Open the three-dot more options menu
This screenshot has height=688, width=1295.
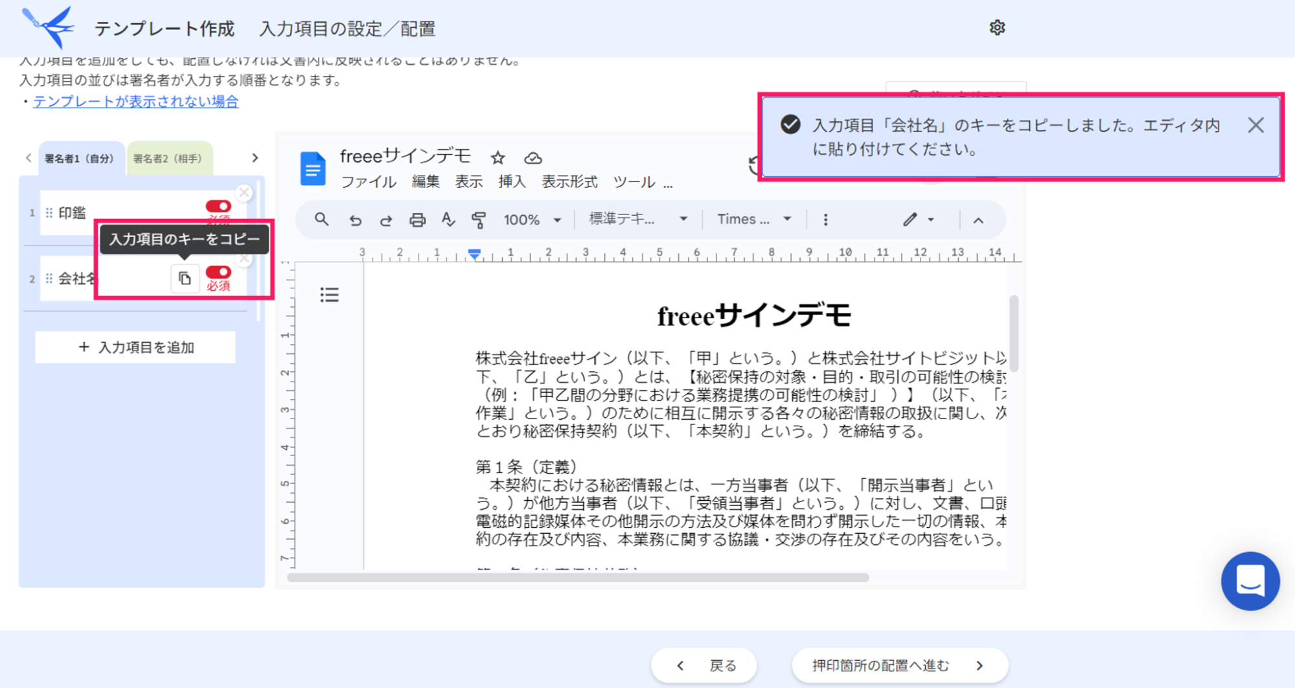pos(825,220)
